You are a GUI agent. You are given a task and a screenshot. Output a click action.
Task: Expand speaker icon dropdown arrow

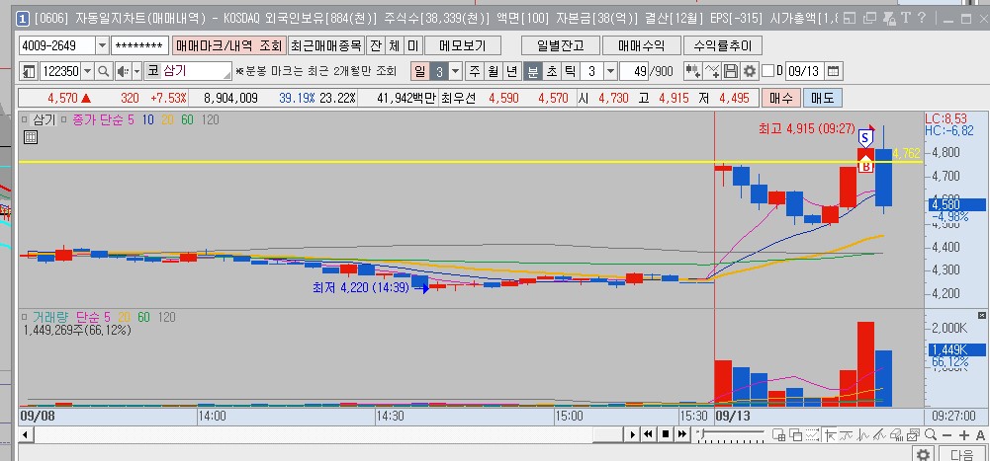click(137, 71)
